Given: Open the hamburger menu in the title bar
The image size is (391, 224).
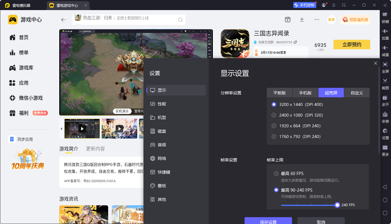Looking at the screenshot, I should (x=334, y=5).
